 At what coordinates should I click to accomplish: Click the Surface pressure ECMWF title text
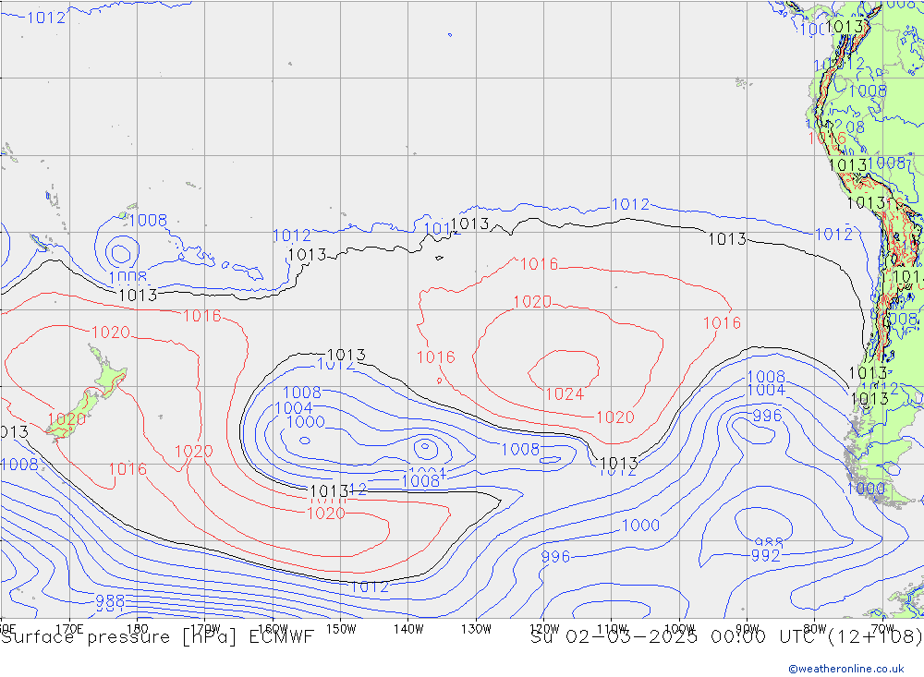point(157,637)
